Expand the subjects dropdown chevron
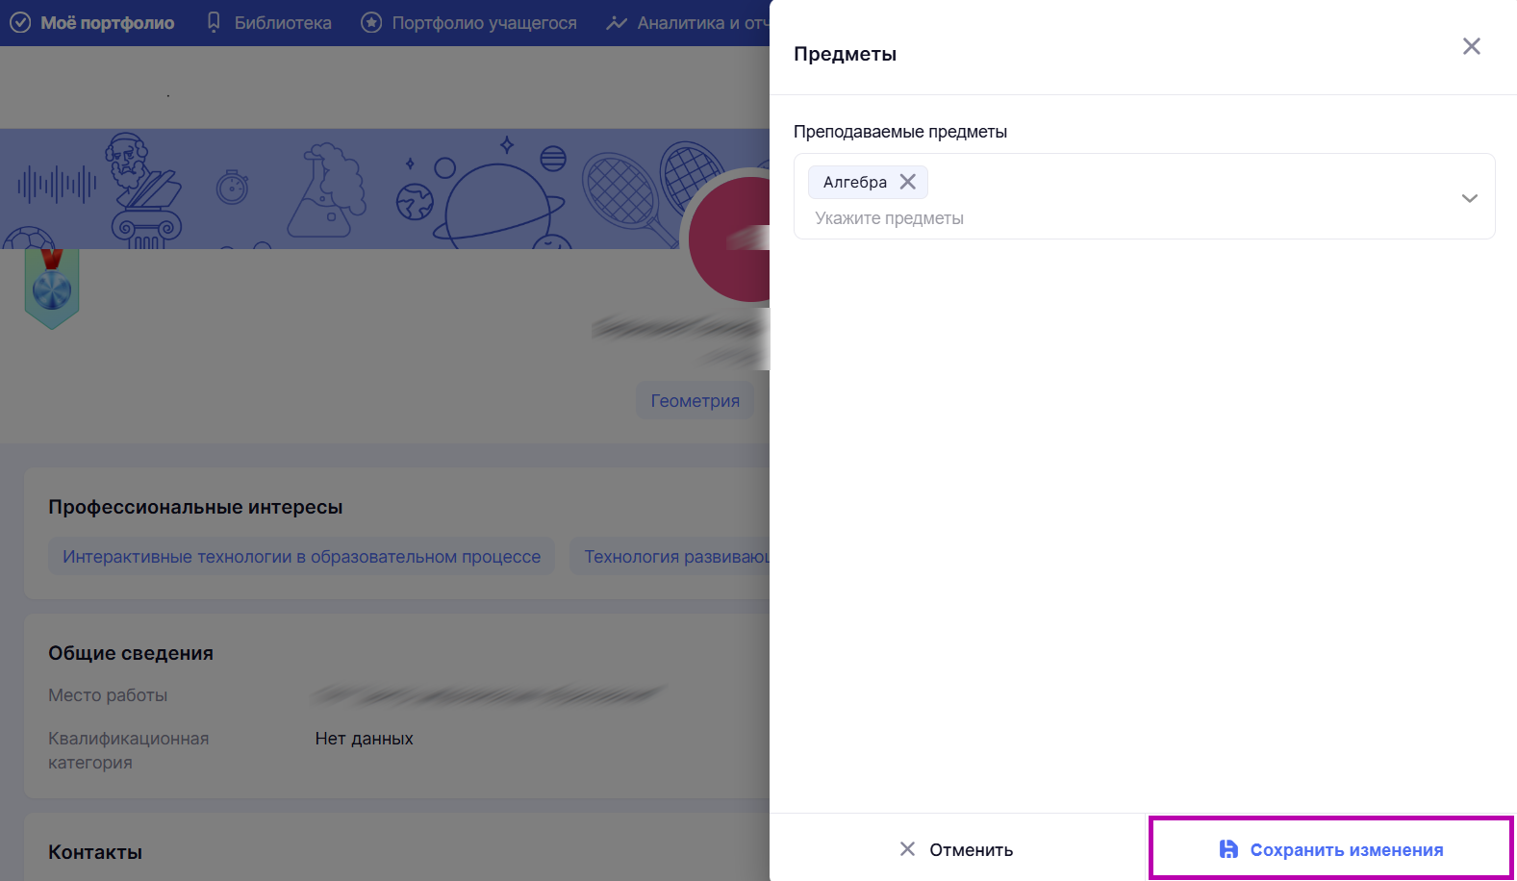Screen dimensions: 1517x881 [1469, 198]
